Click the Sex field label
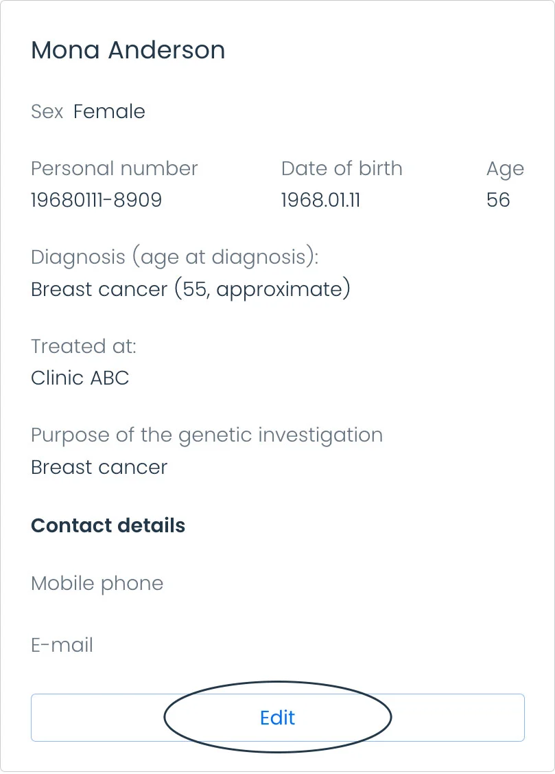This screenshot has width=555, height=774. (47, 111)
